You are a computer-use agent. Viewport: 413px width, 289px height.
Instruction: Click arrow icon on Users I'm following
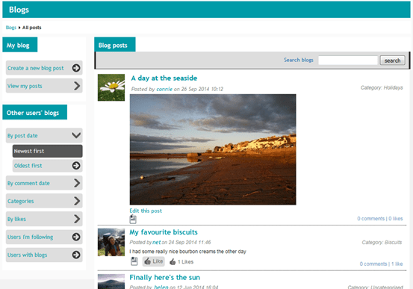(76, 237)
